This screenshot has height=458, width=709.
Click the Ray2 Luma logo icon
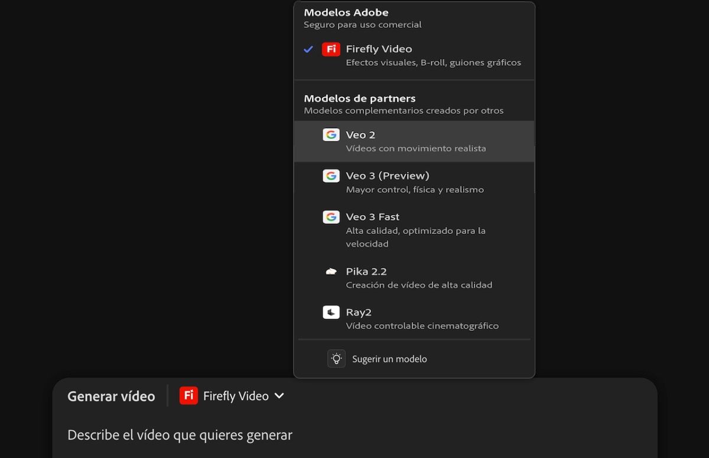(x=331, y=312)
